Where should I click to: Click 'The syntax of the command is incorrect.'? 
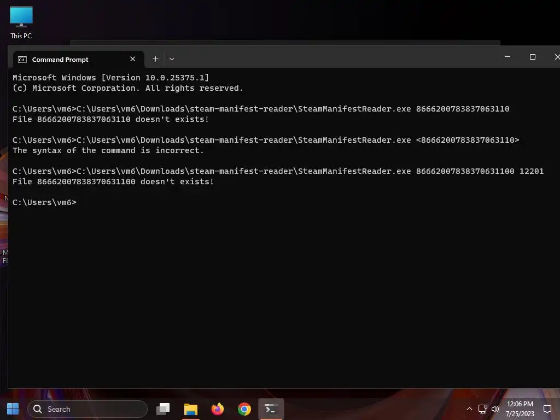pyautogui.click(x=108, y=150)
